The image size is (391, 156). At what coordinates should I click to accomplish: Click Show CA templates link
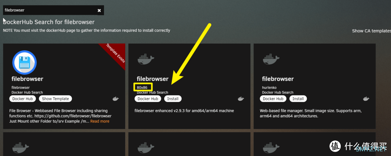[x=371, y=31]
